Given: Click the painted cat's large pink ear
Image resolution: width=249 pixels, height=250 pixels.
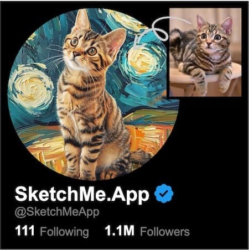Looking at the screenshot, I should pyautogui.click(x=115, y=41).
